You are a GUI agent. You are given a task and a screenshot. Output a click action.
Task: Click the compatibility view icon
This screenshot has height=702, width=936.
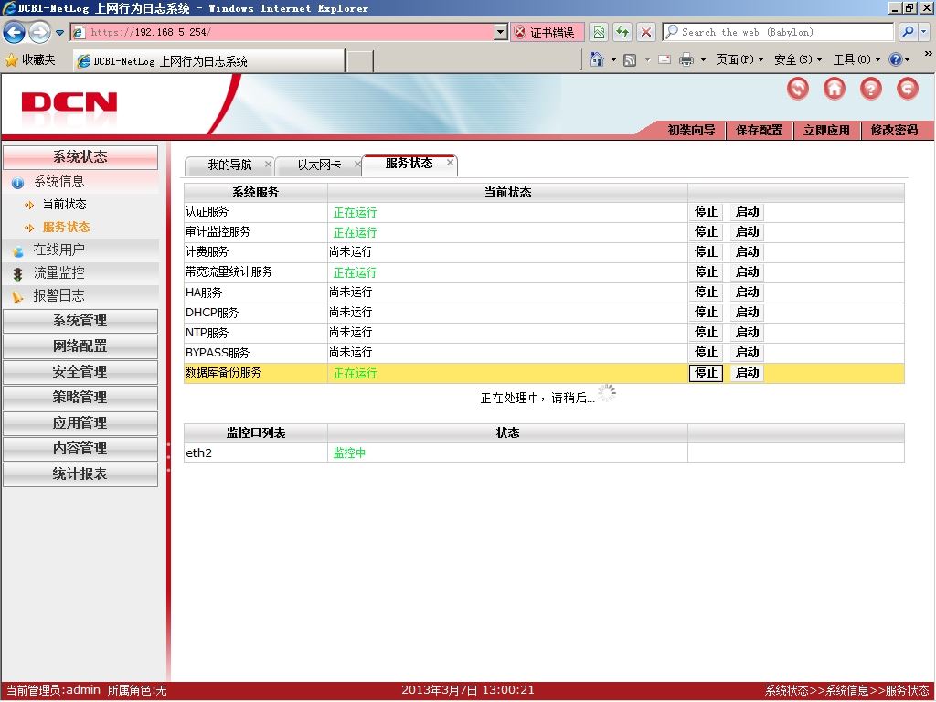pos(599,32)
